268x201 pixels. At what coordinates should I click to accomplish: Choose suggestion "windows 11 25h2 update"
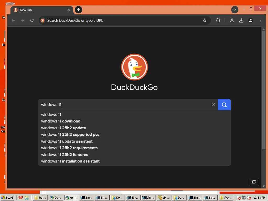pos(135,128)
